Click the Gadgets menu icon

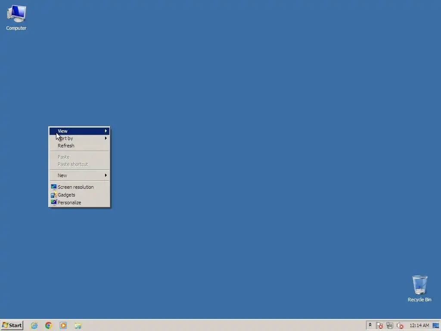(54, 195)
